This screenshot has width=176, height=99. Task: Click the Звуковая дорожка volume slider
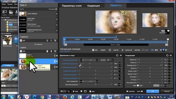point(95,84)
